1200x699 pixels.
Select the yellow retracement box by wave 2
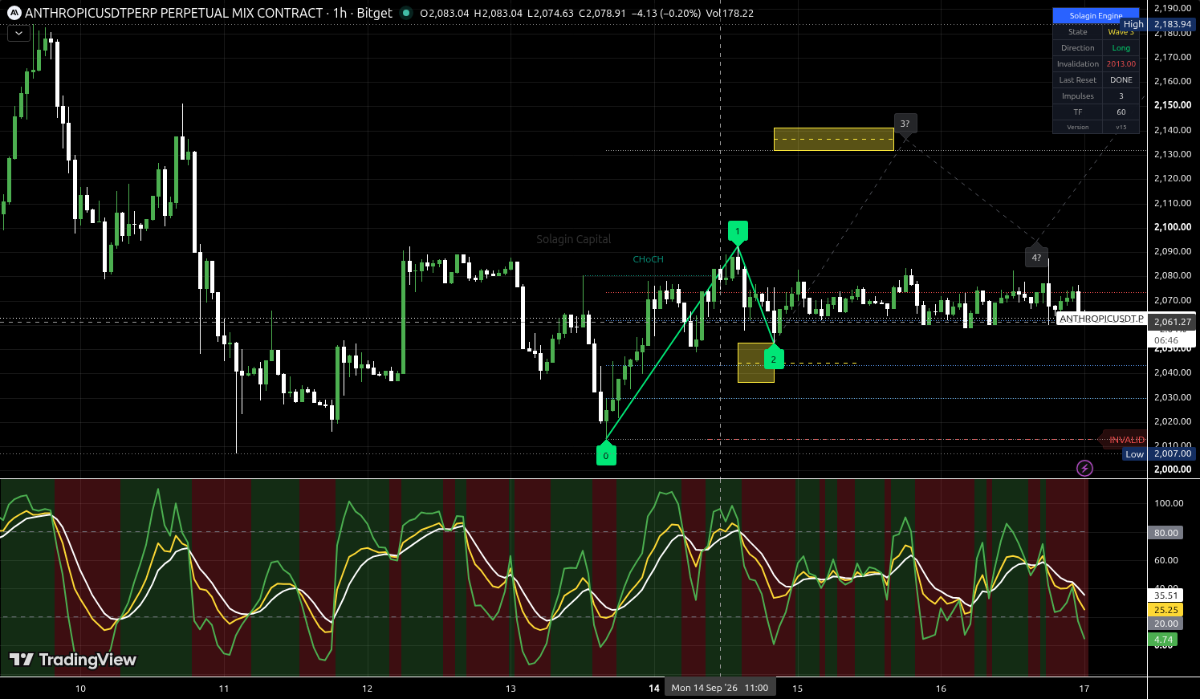pos(755,362)
